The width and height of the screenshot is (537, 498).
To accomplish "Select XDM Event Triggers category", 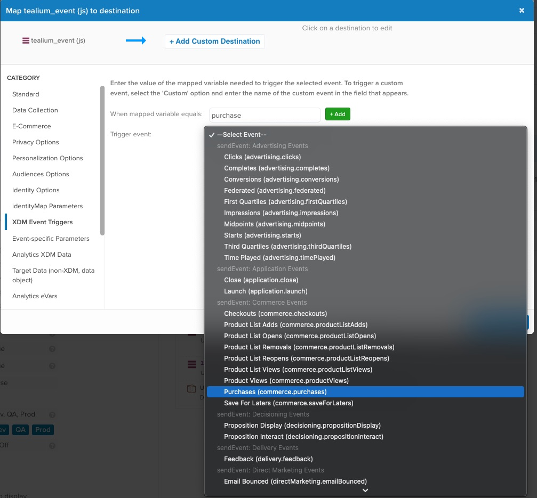I will click(42, 222).
